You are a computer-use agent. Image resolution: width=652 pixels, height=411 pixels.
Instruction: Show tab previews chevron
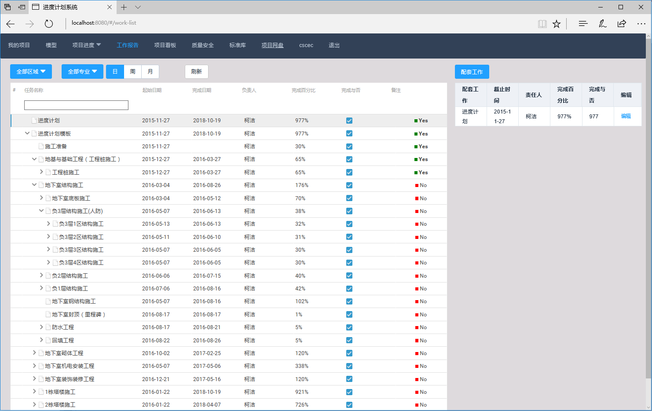[x=138, y=7]
